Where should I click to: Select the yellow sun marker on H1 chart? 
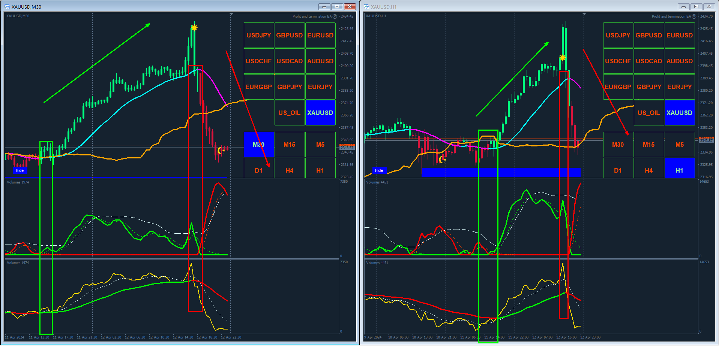coord(563,58)
